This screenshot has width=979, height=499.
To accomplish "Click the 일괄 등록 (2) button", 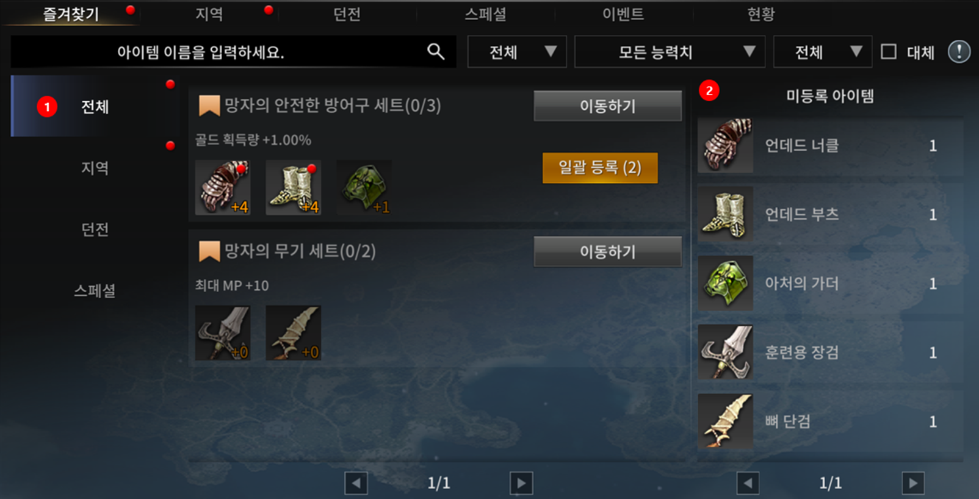I will tap(600, 168).
